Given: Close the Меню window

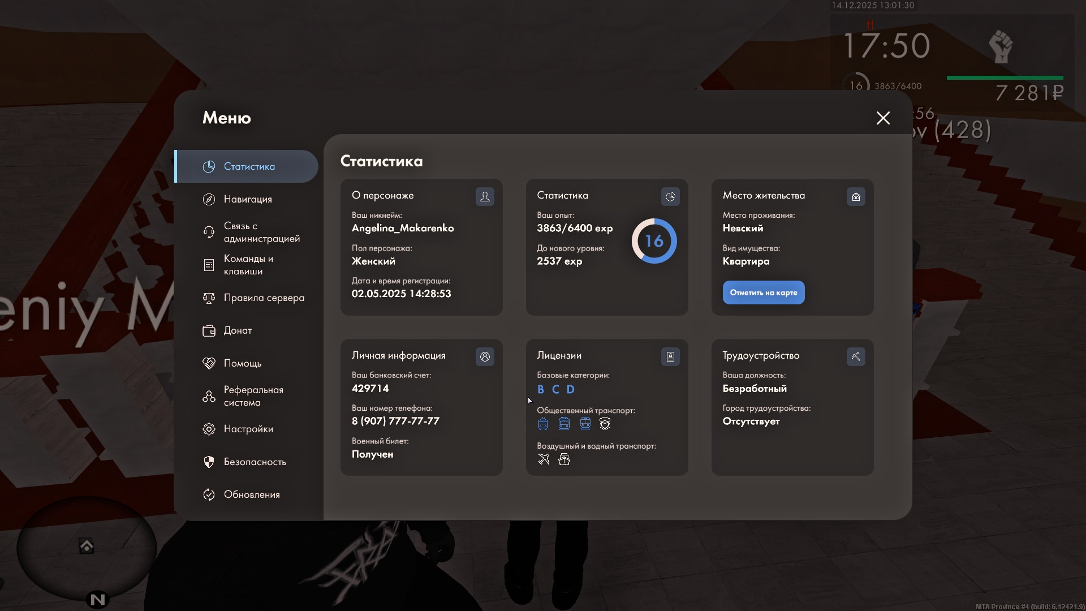Looking at the screenshot, I should click(x=883, y=118).
